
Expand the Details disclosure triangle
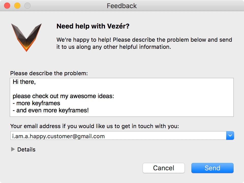[13, 149]
